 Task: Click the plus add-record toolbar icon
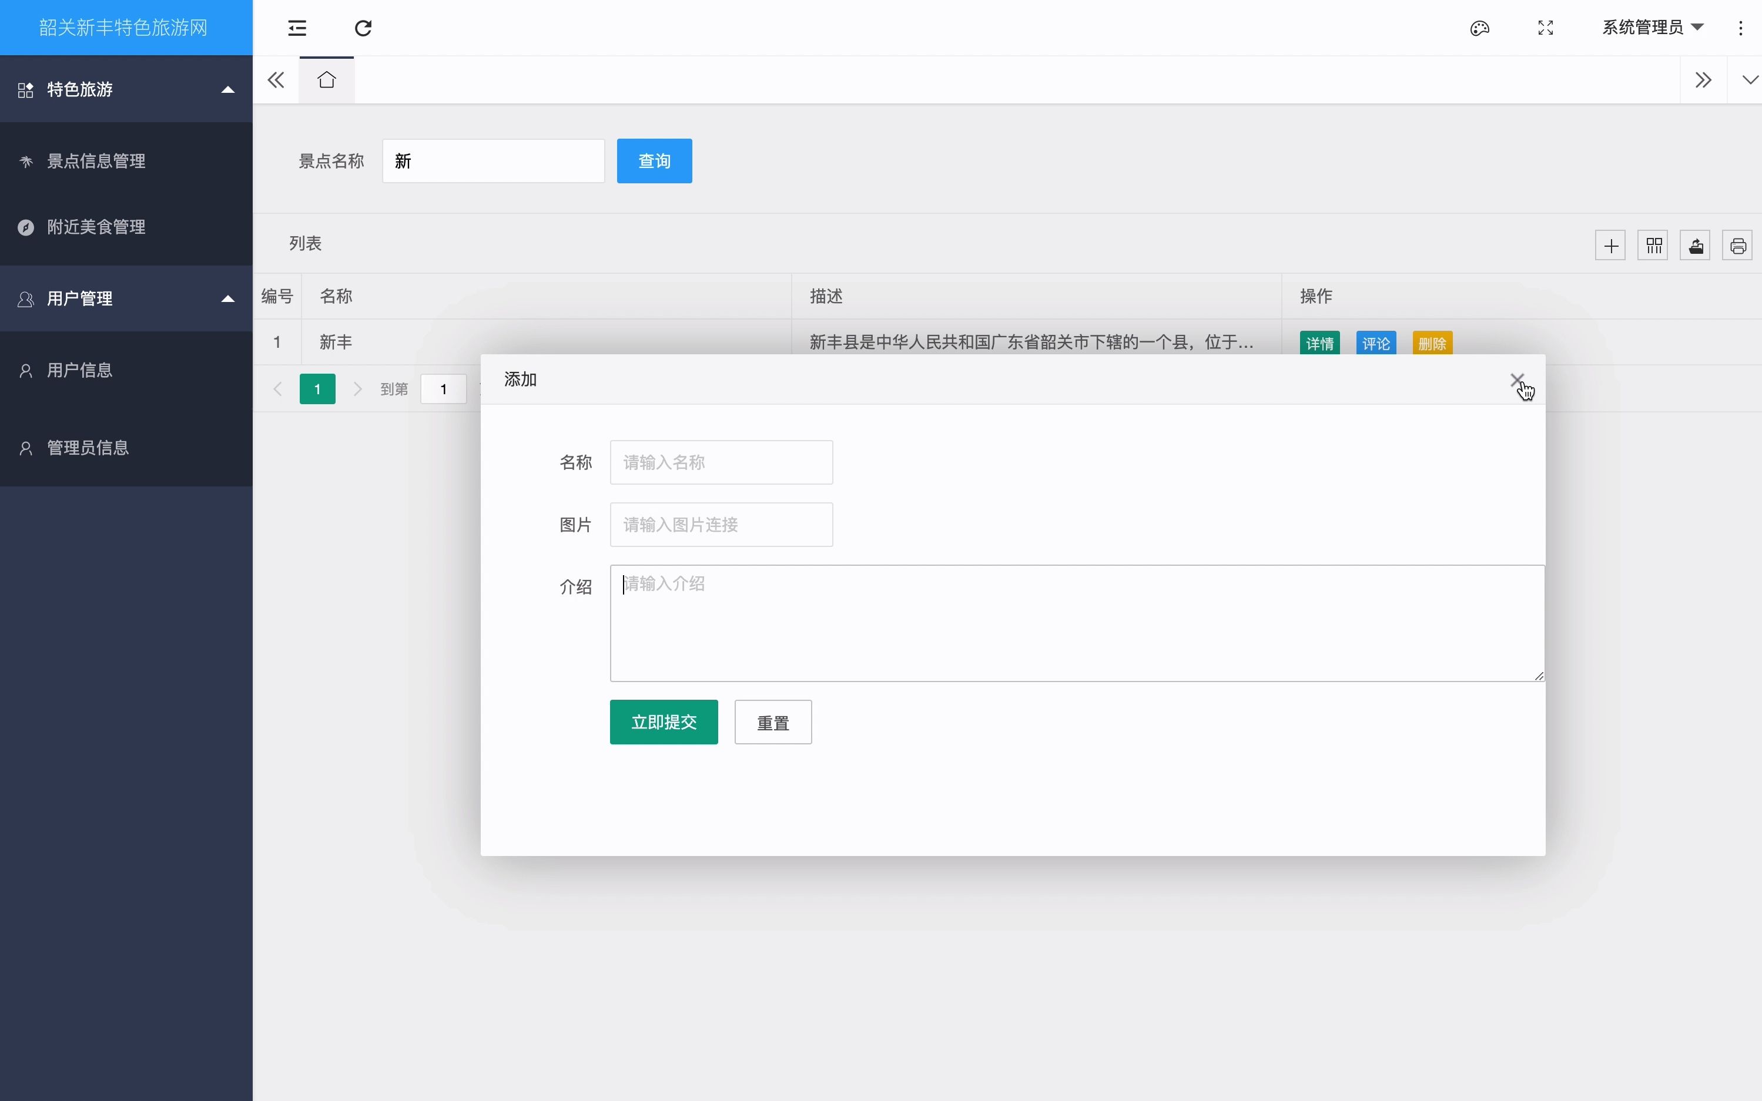(1610, 246)
